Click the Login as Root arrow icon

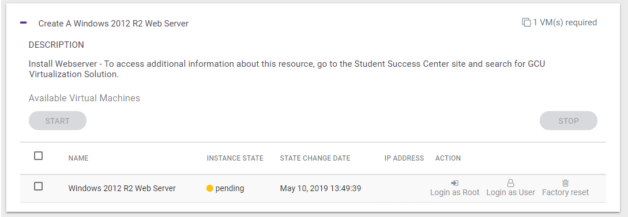point(454,183)
